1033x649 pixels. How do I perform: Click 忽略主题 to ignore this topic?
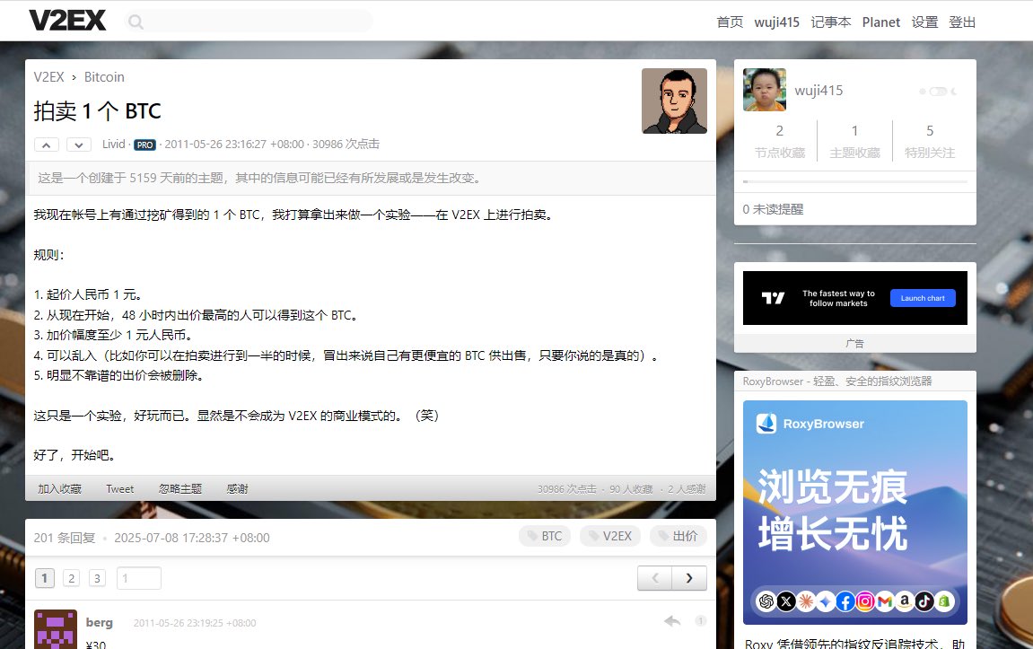point(179,489)
